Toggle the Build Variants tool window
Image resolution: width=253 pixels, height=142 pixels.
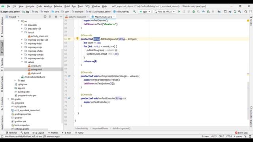tap(2, 84)
